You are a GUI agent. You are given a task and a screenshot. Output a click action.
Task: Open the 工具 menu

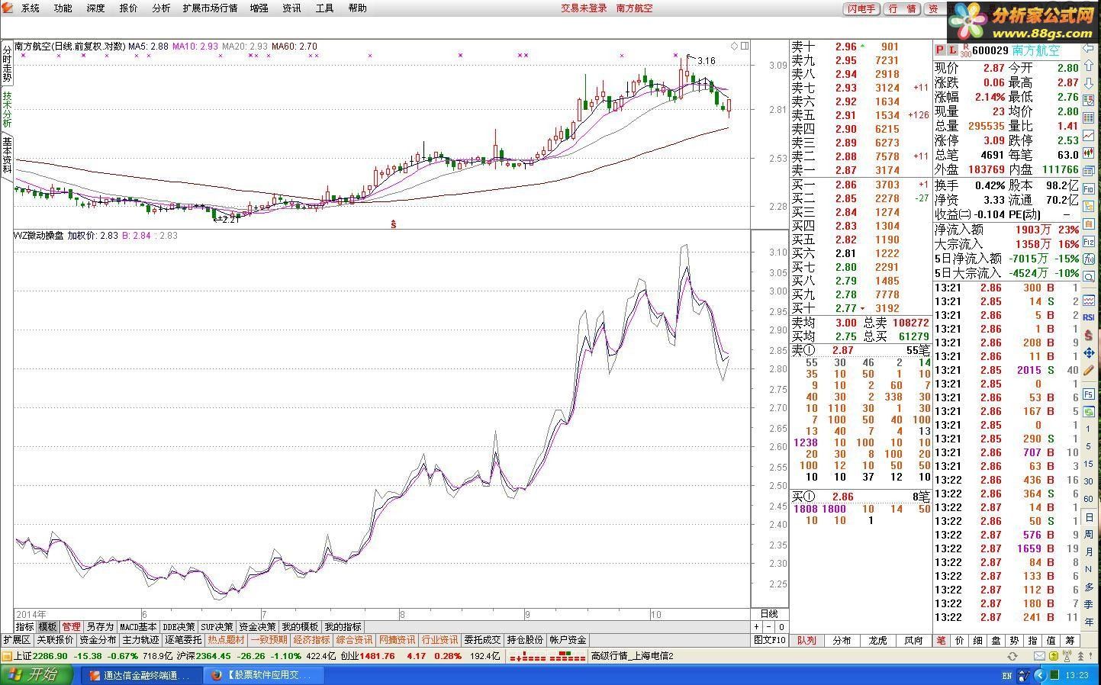pyautogui.click(x=324, y=8)
